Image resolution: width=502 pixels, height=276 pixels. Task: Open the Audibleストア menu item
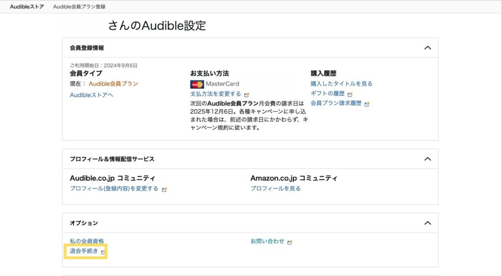click(27, 7)
